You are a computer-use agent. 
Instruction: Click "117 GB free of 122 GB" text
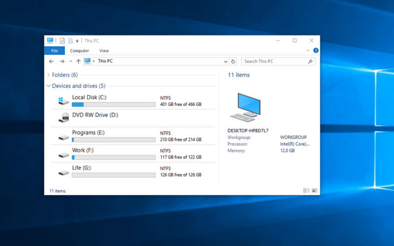[181, 157]
